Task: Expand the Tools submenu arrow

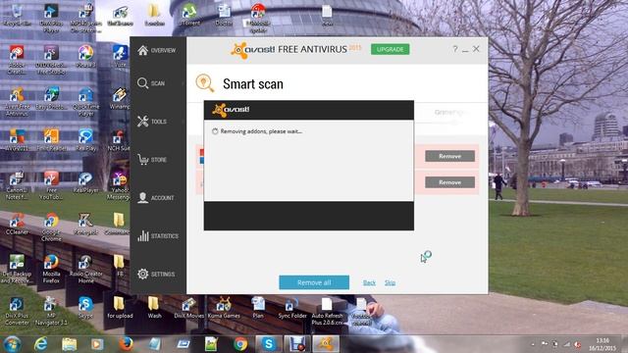Action: pyautogui.click(x=183, y=122)
